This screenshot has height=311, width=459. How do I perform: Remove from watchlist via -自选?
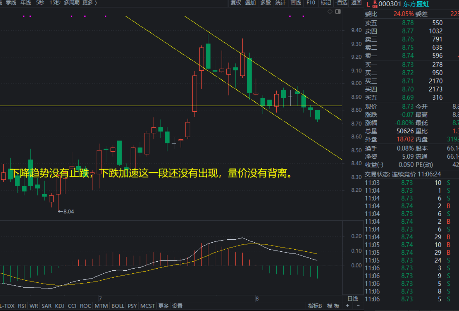click(341, 3)
